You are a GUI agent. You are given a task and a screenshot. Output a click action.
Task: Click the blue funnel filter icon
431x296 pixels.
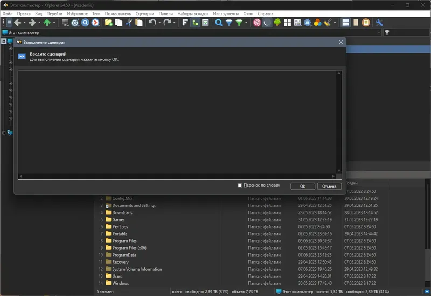point(228,23)
